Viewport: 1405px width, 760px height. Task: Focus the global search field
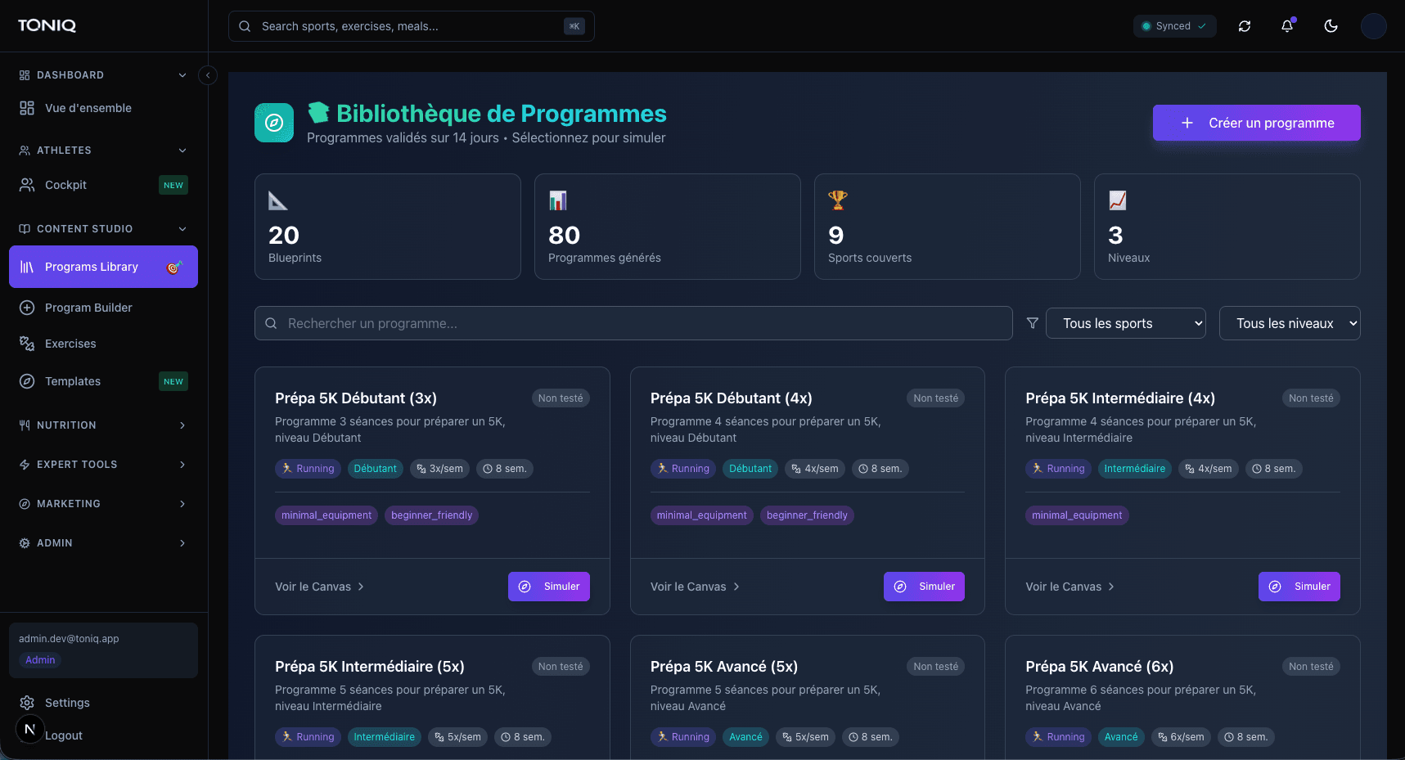[412, 26]
